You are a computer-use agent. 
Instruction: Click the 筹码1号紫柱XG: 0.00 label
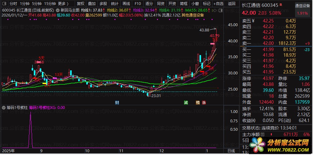(x=47, y=107)
